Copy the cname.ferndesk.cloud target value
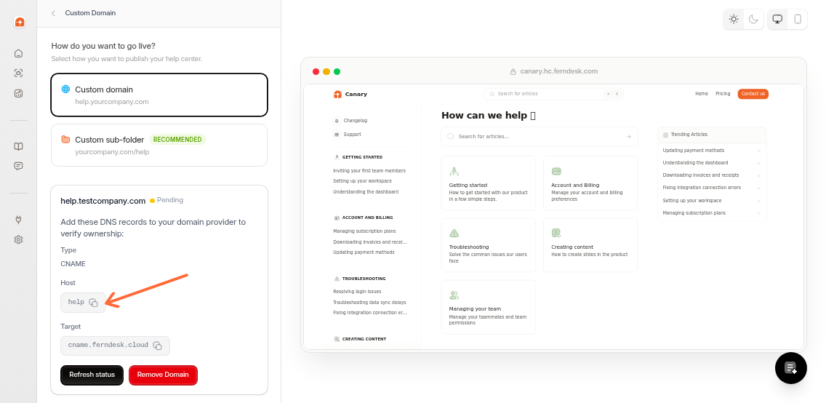The height and width of the screenshot is (403, 826). 157,346
